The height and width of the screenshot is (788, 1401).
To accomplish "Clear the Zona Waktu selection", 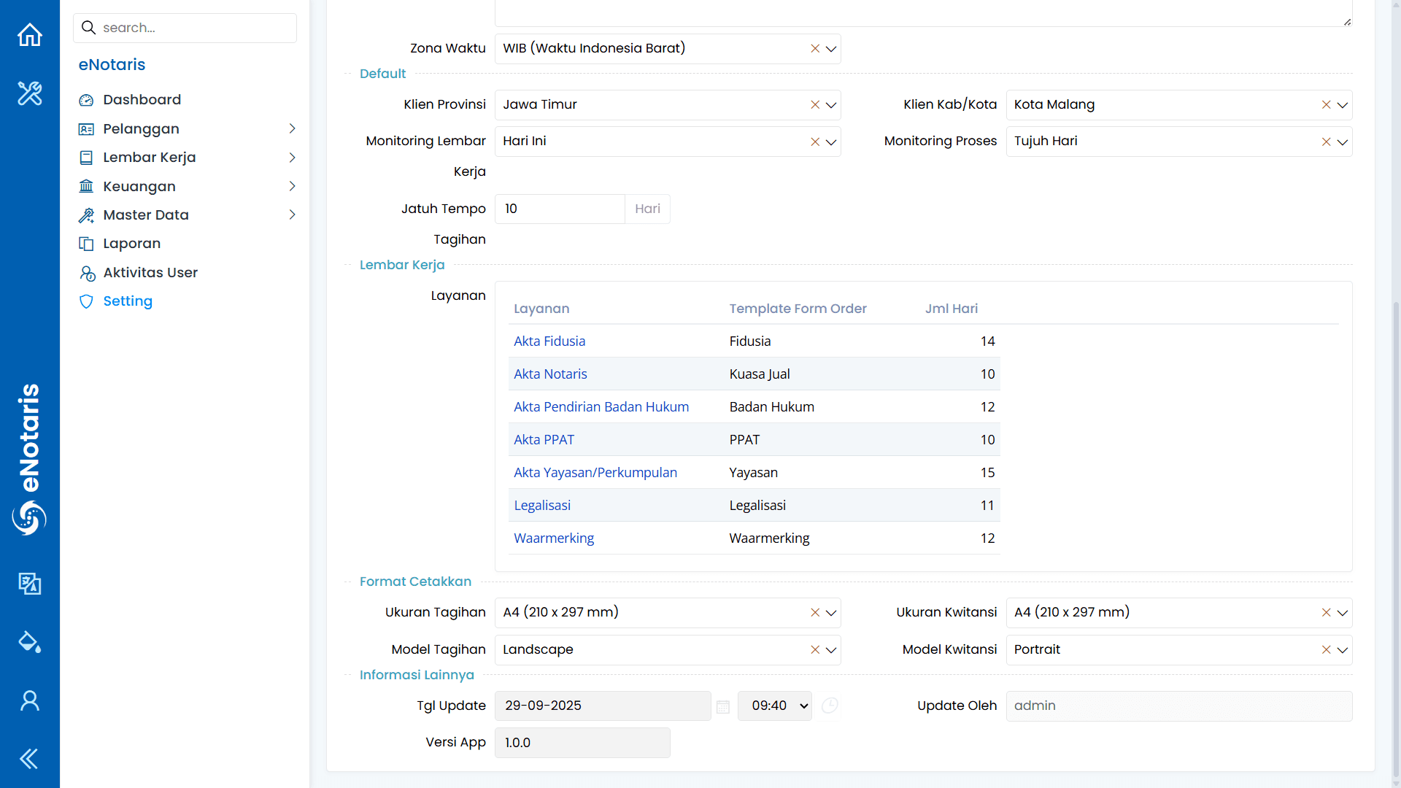I will point(815,48).
